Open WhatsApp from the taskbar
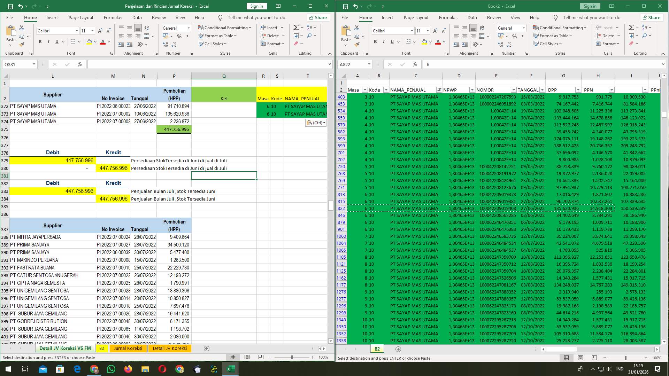Screen dimensions: 669x376 coord(111,369)
